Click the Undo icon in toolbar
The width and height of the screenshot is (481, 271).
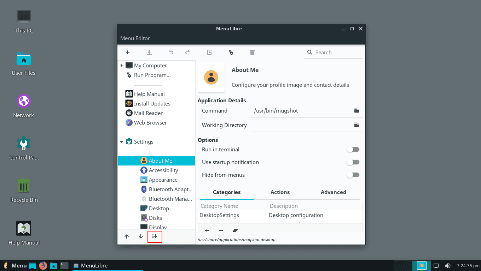tap(171, 52)
